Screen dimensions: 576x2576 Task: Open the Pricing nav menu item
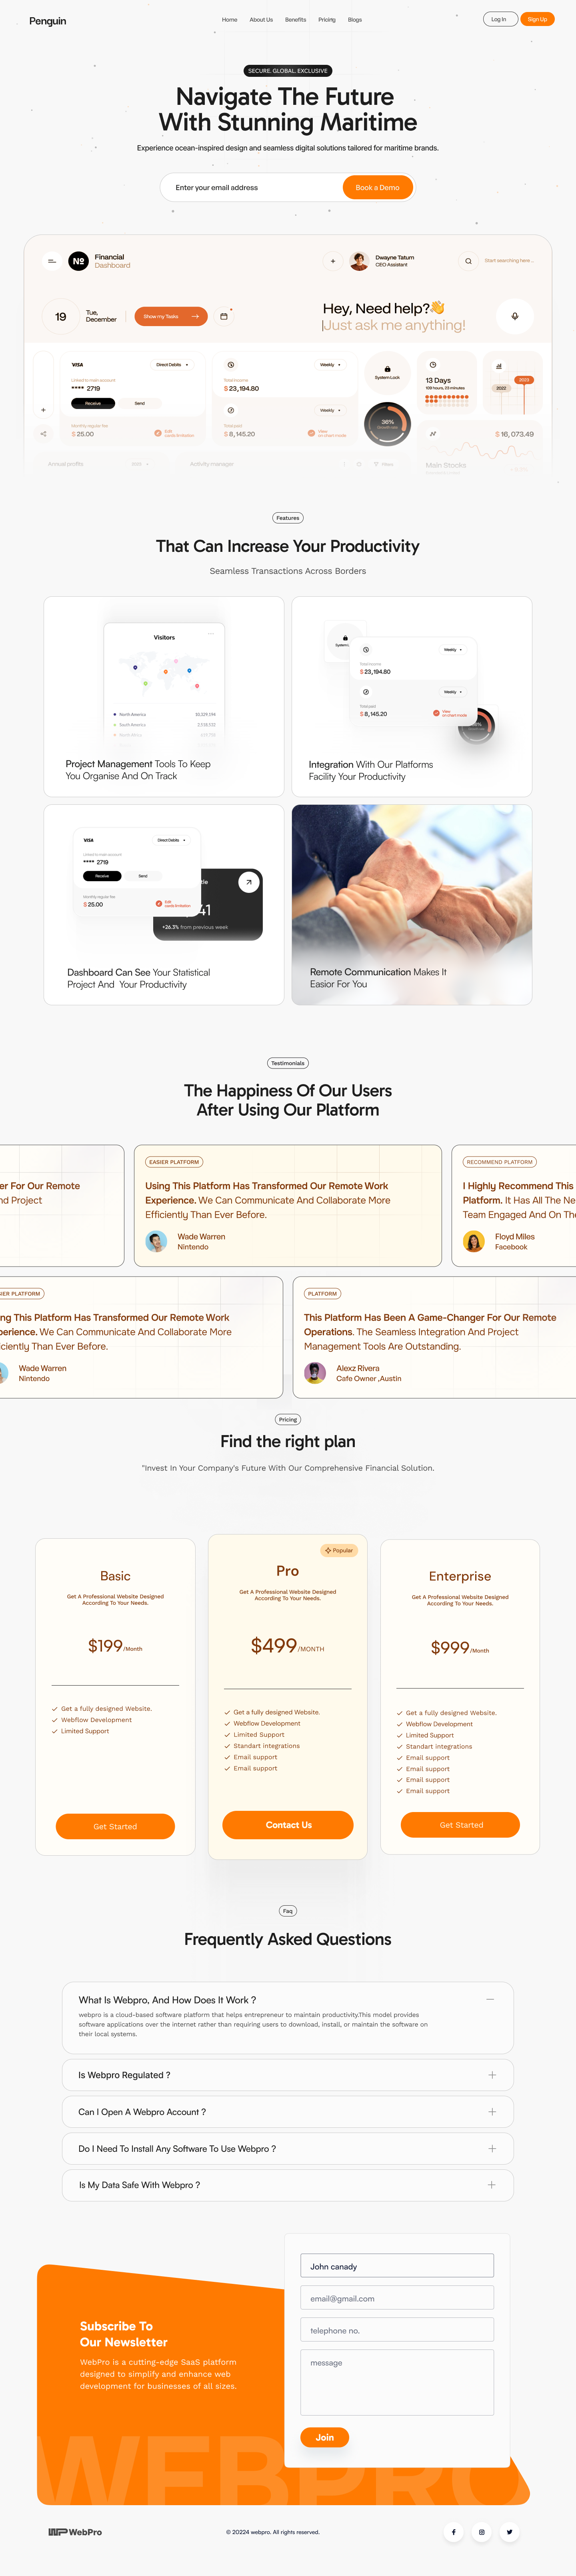click(327, 19)
